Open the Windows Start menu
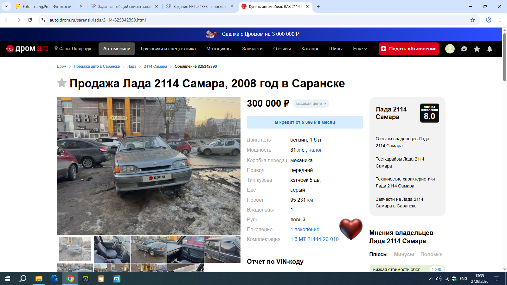This screenshot has height=285, width=507. [x=8, y=279]
